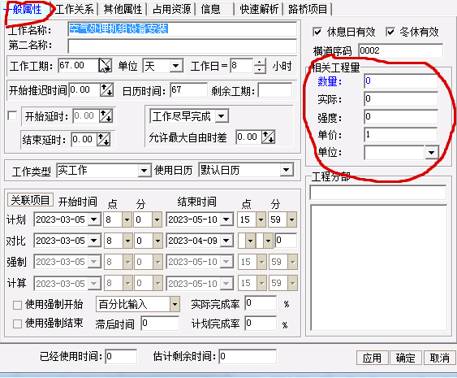Expand the 使用日历 默认日历 dropdown

(287, 170)
